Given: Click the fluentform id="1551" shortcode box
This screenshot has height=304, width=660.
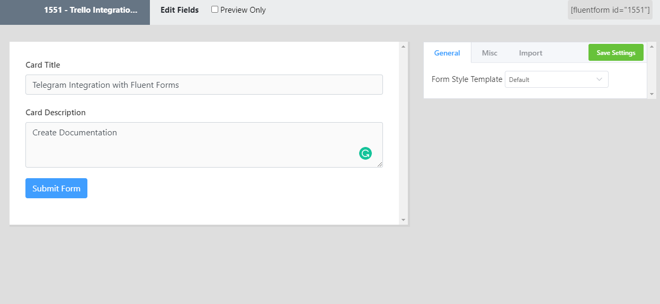Looking at the screenshot, I should [x=610, y=10].
